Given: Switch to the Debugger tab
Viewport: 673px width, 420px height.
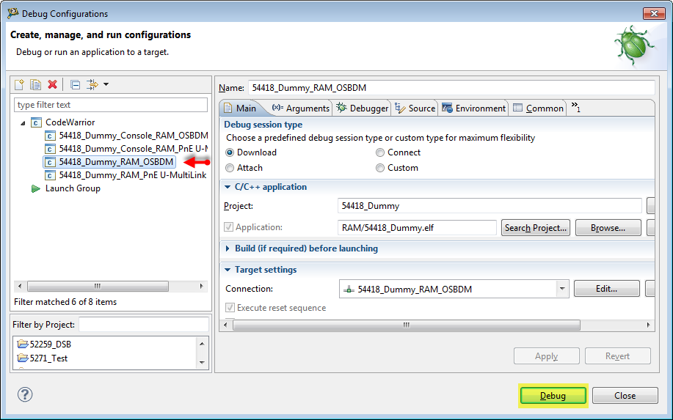Looking at the screenshot, I should pyautogui.click(x=363, y=108).
